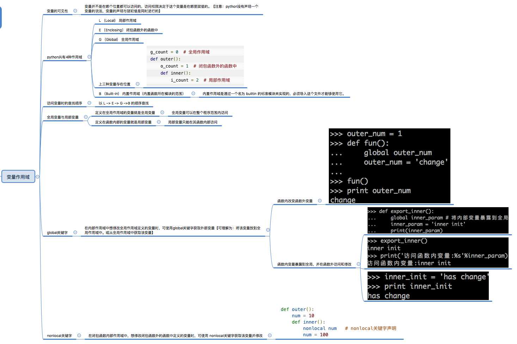Click the global keyword description starting 在内部作用域中想修改
Screen dimensions: 517x344
(173, 230)
